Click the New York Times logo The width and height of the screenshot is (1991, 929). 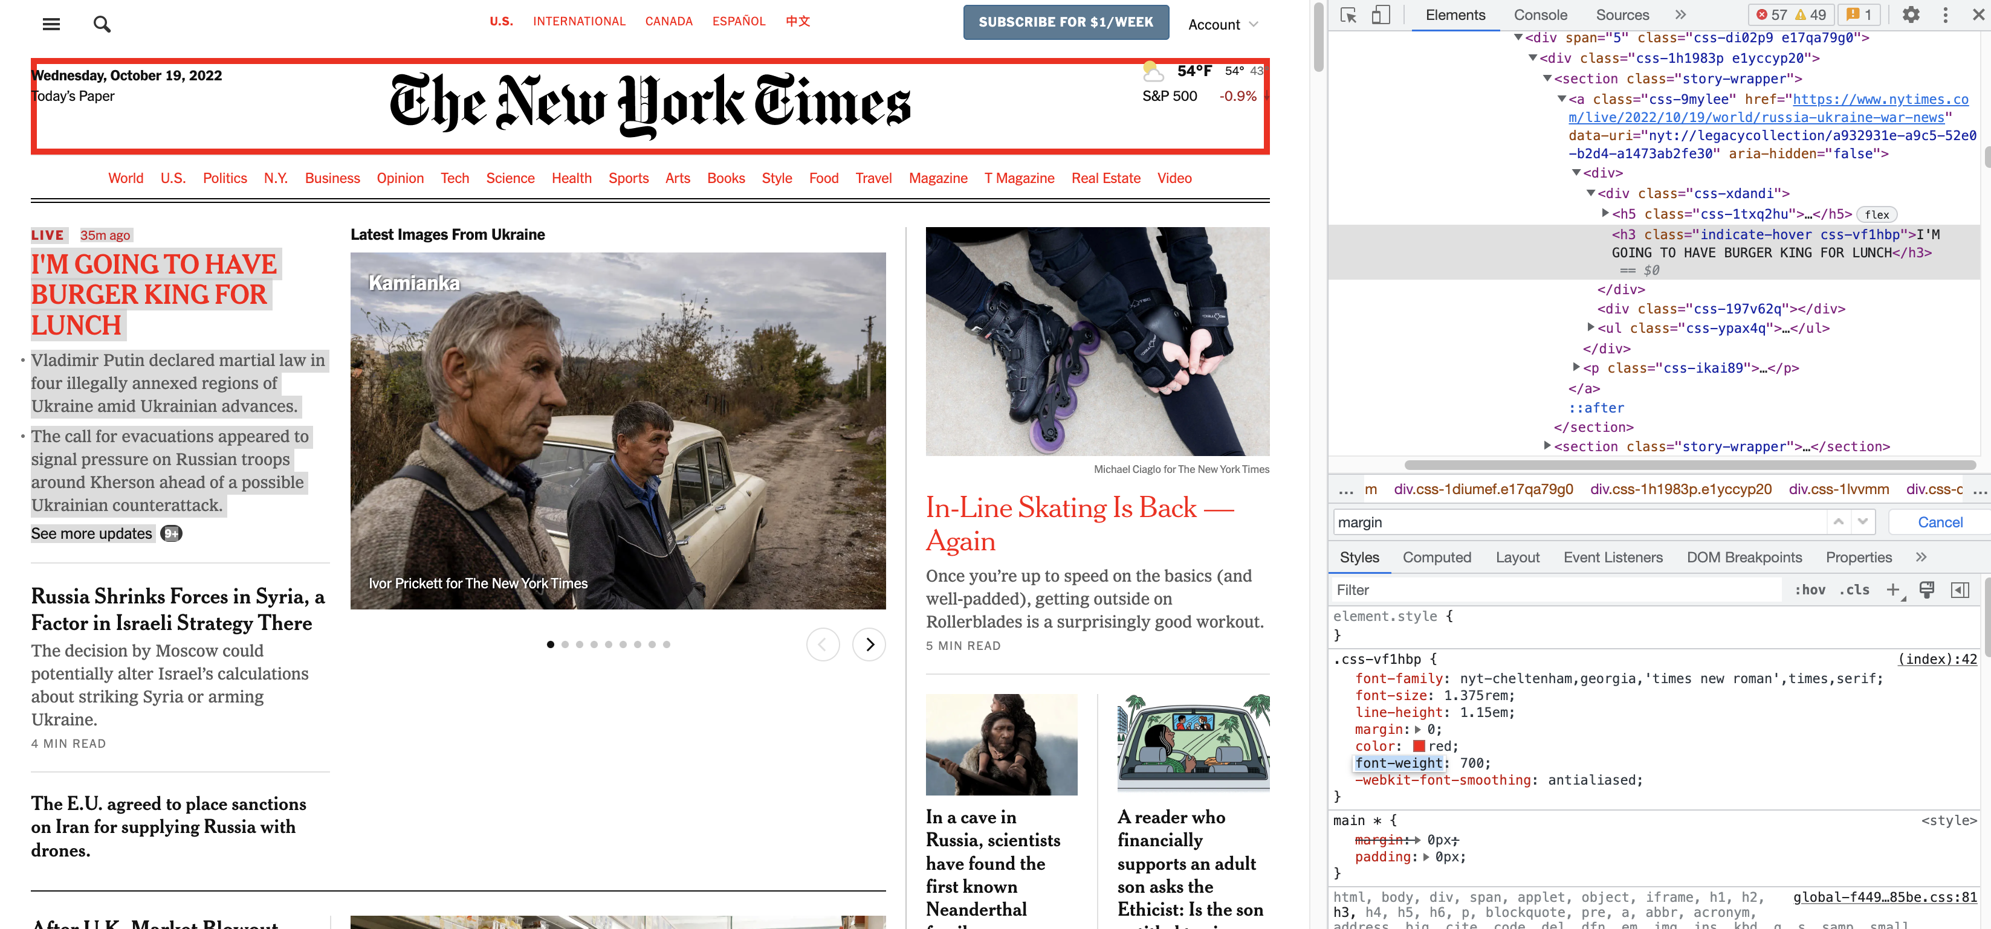pyautogui.click(x=650, y=105)
